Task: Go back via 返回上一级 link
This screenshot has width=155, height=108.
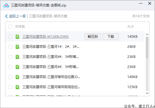Action: pos(17,16)
